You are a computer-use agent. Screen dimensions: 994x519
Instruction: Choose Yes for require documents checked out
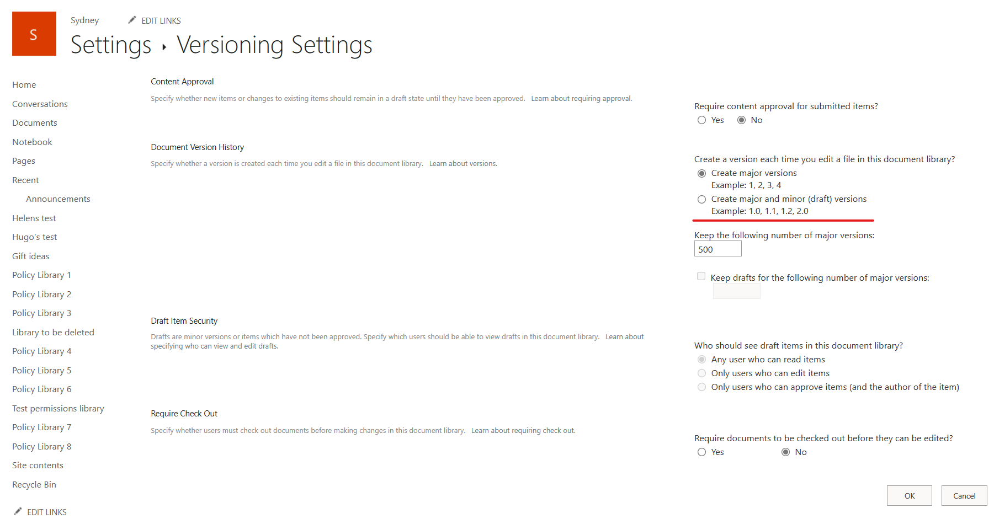(701, 452)
